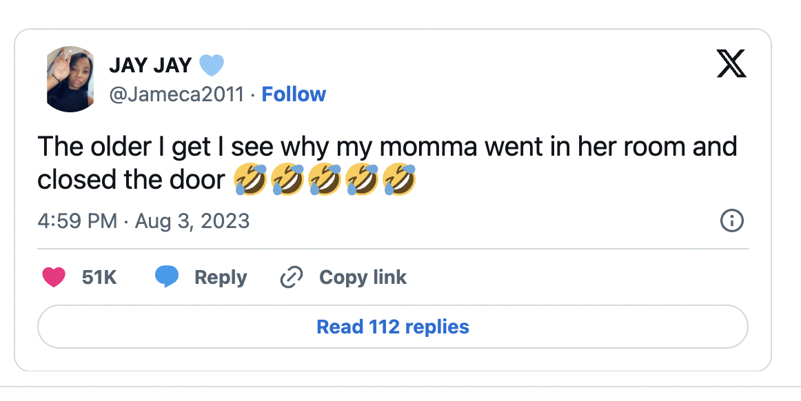The height and width of the screenshot is (401, 801).
Task: Click the blue heart emoji beside JAY JAY
Action: coord(212,65)
